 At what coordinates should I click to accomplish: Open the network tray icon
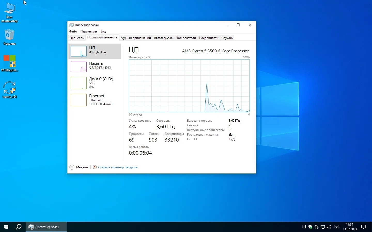coord(323,227)
